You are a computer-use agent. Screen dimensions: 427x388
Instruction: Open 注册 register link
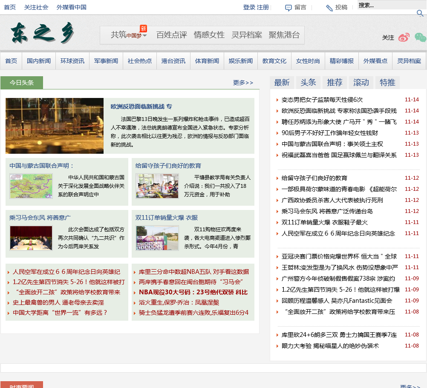coord(263,7)
